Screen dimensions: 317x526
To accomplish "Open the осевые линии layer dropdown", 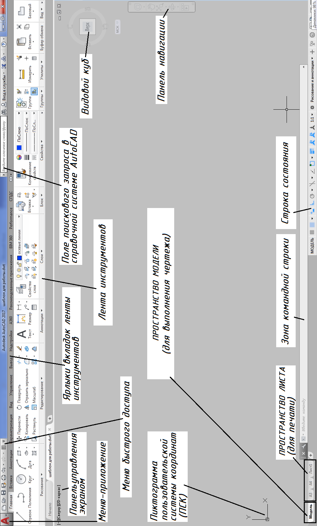I will [x=19, y=217].
